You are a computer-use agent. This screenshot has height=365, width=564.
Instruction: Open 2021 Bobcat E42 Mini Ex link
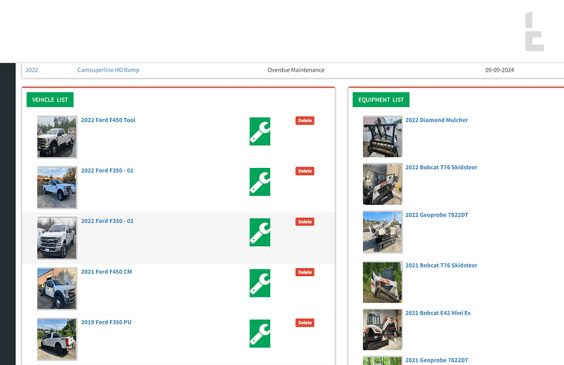(x=438, y=313)
